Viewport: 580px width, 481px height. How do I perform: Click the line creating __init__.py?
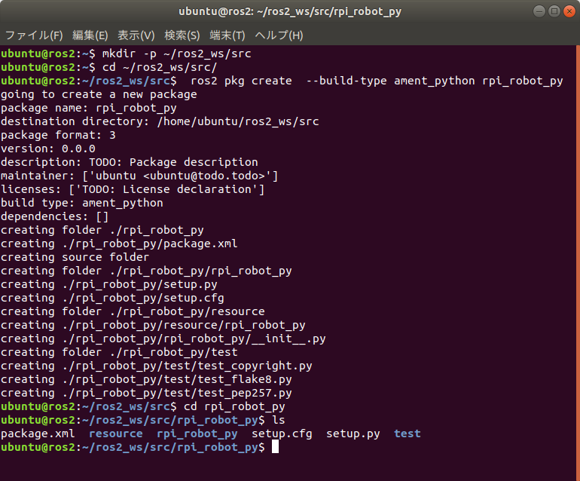click(163, 339)
